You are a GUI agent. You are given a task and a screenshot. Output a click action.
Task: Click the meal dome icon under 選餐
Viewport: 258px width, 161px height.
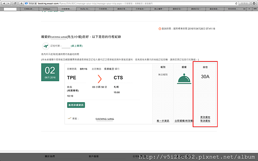[184, 79]
